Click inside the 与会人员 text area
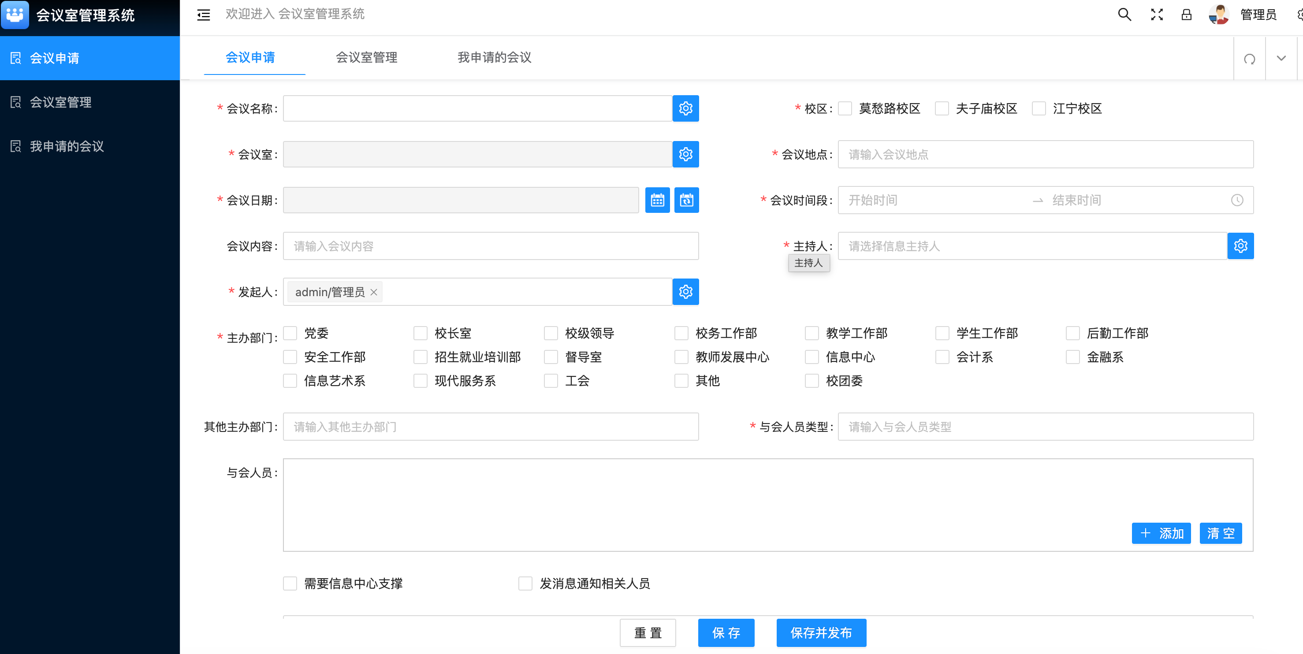The height and width of the screenshot is (654, 1303). point(768,505)
